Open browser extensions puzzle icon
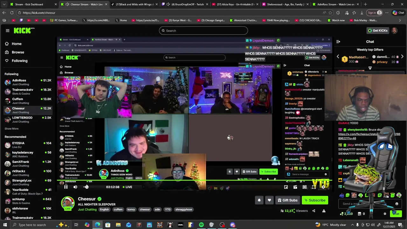Image resolution: width=407 pixels, height=229 pixels. pos(338,13)
